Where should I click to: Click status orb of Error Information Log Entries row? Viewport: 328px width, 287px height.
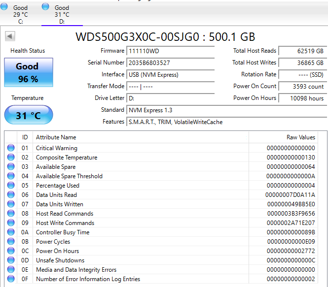pos(11,279)
